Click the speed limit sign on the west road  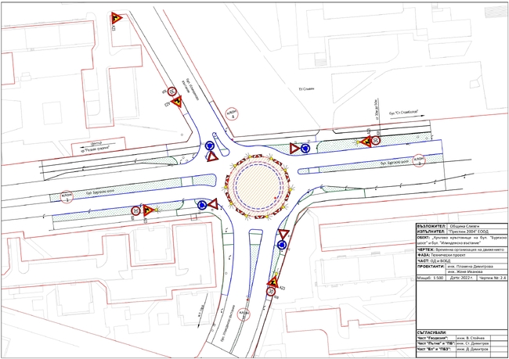pyautogui.click(x=136, y=211)
